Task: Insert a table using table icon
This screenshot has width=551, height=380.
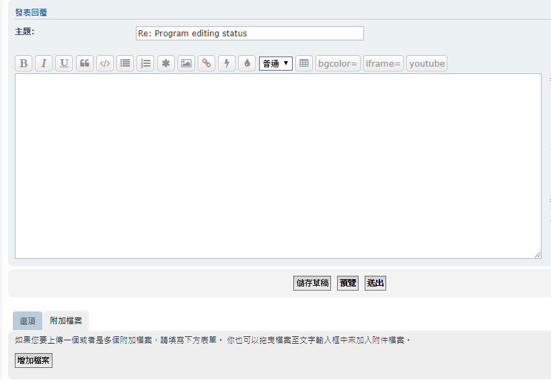Action: pyautogui.click(x=304, y=63)
